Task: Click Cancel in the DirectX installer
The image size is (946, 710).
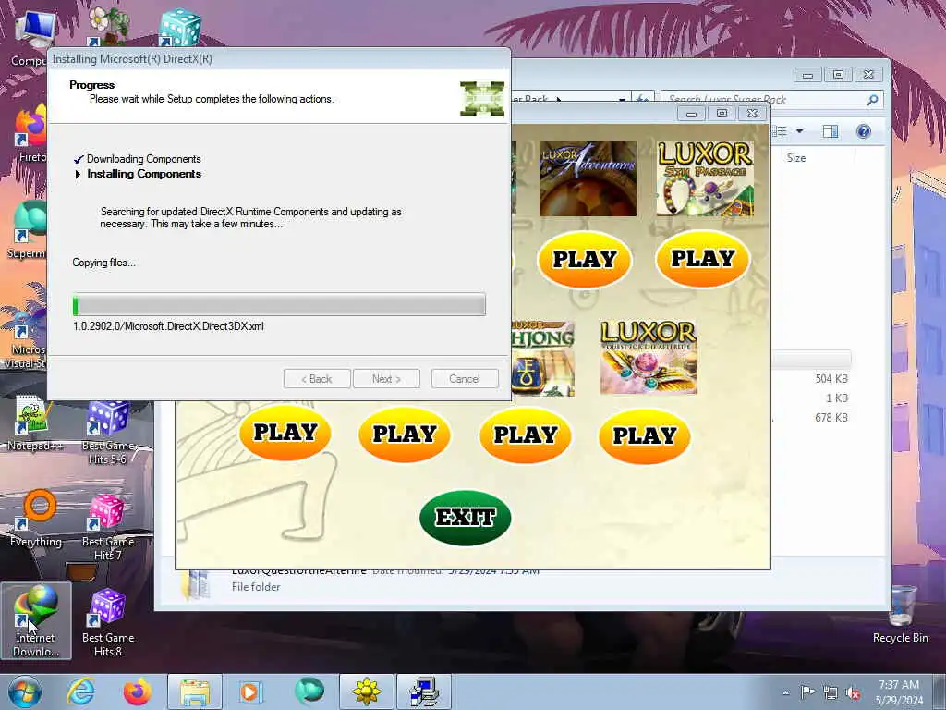Action: point(465,378)
